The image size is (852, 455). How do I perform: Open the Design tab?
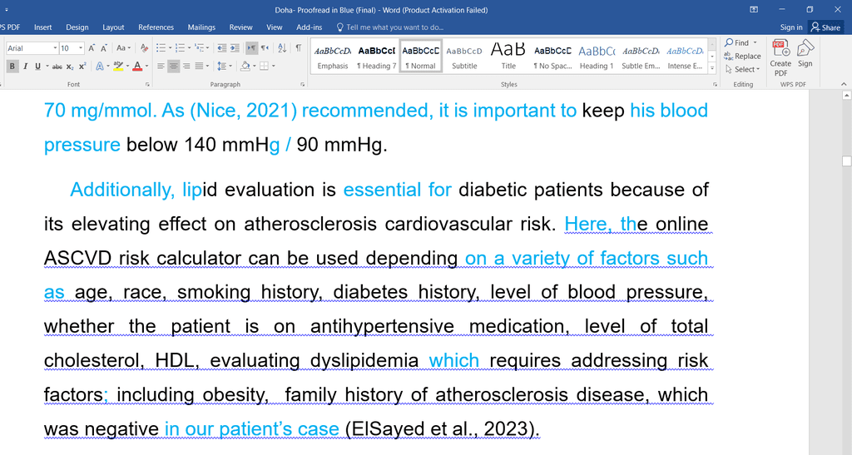[x=77, y=27]
